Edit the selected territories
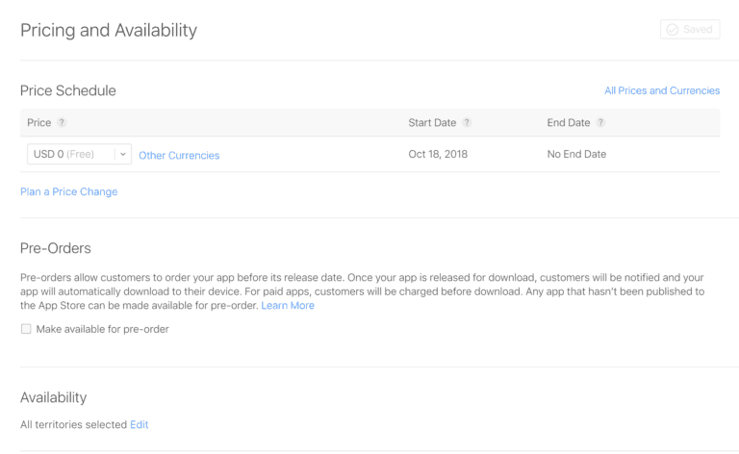 click(x=140, y=424)
